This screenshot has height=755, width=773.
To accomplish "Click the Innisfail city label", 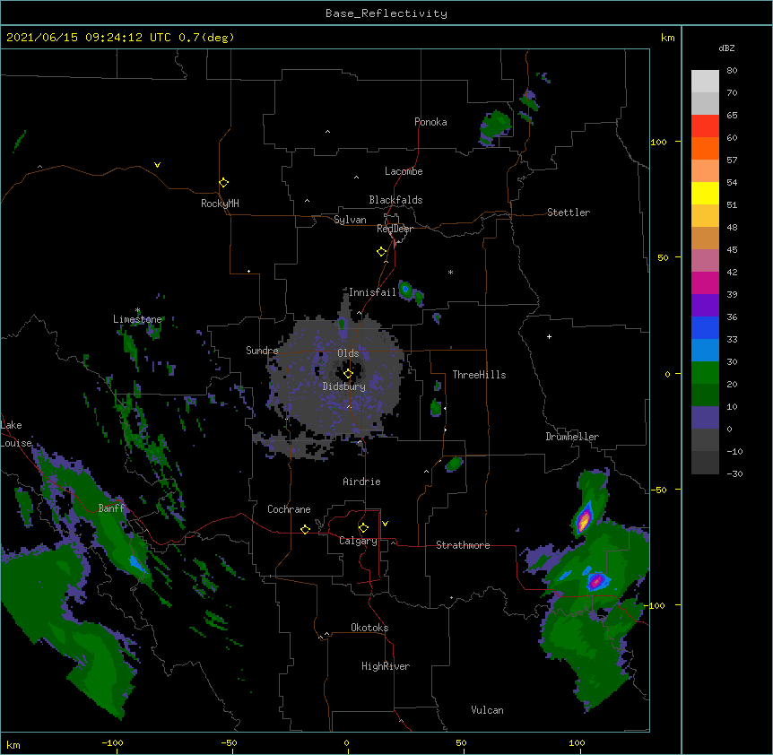I will coord(372,292).
